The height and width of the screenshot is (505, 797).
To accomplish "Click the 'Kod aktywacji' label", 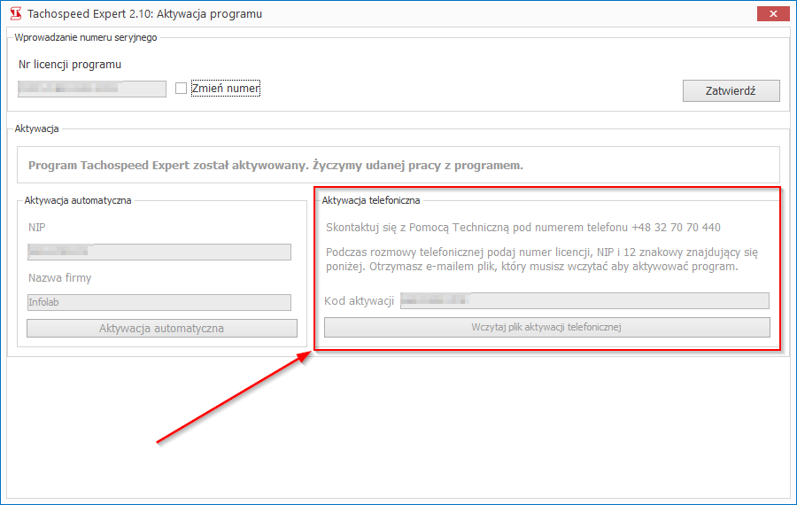I will coord(360,300).
